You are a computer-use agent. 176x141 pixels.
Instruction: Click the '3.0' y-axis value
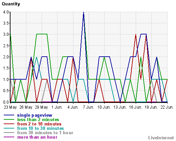point(6,34)
